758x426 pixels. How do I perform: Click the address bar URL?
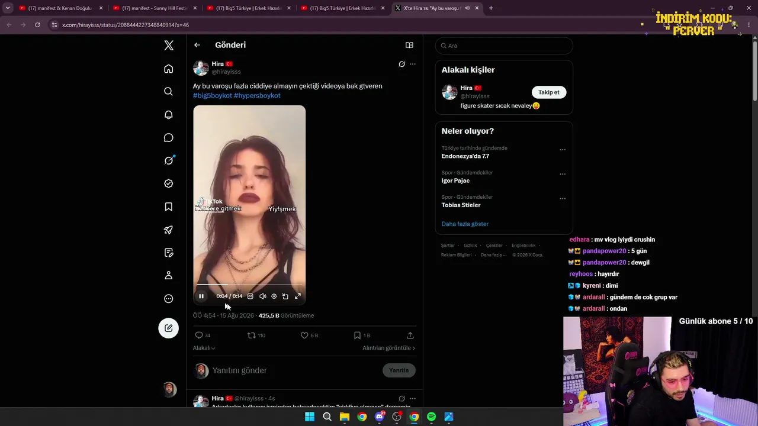pos(126,25)
